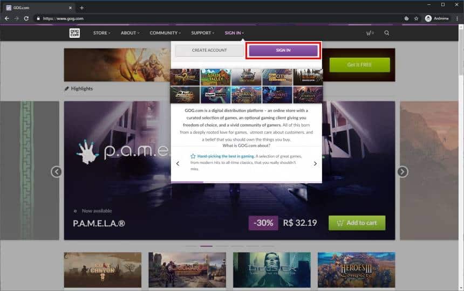
Task: Open a new browser tab
Action: coord(81,8)
